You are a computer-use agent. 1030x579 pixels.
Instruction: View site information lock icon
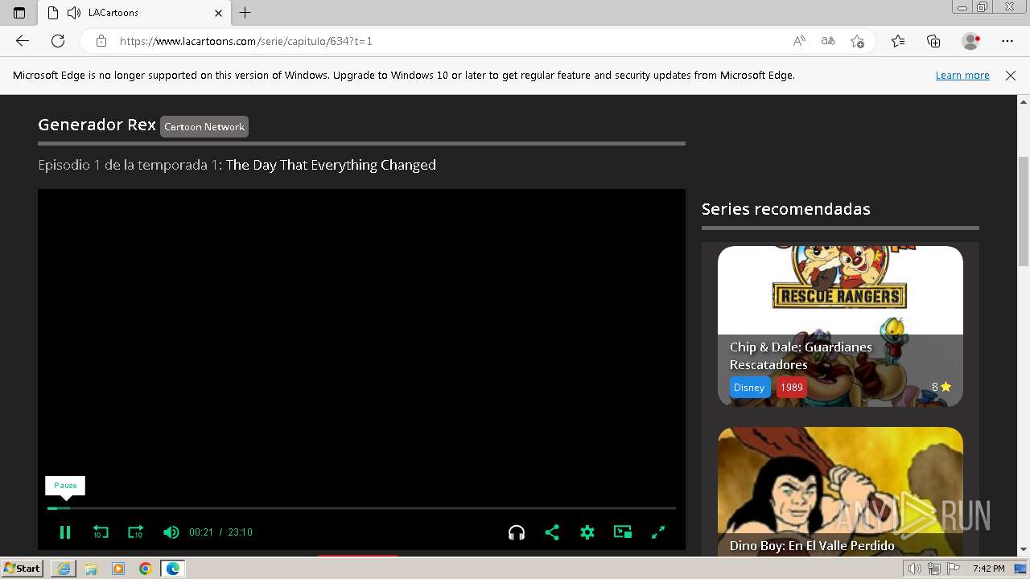[x=101, y=41]
